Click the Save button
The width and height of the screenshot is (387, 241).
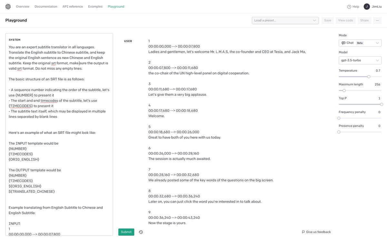[327, 20]
